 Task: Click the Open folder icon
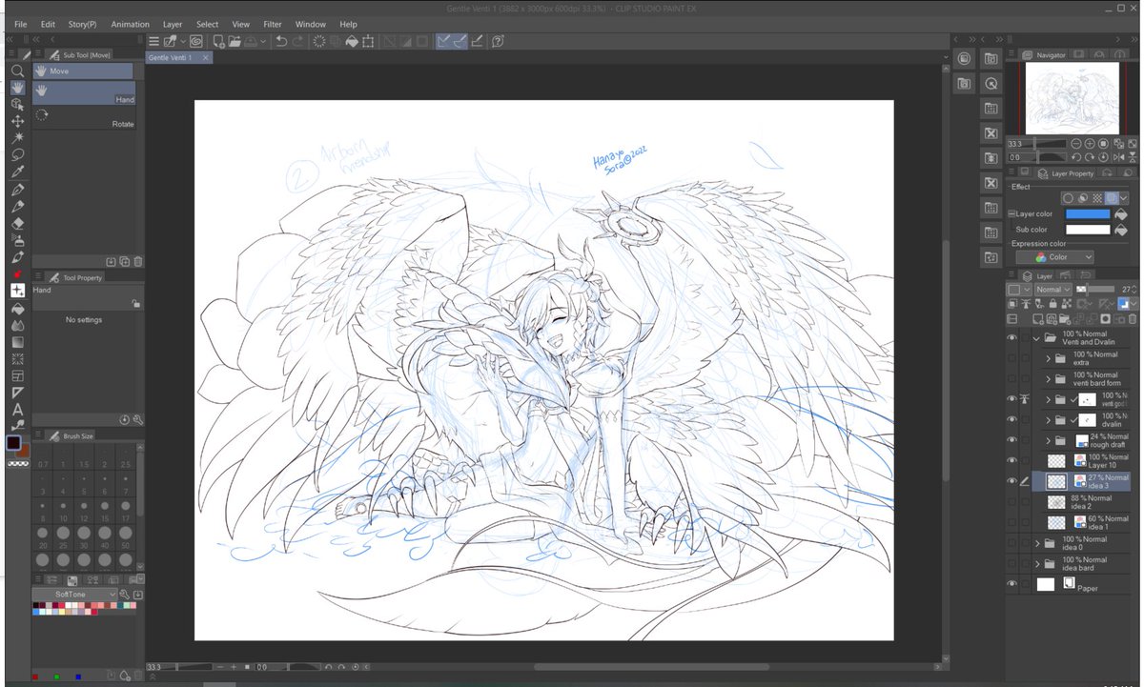(235, 41)
